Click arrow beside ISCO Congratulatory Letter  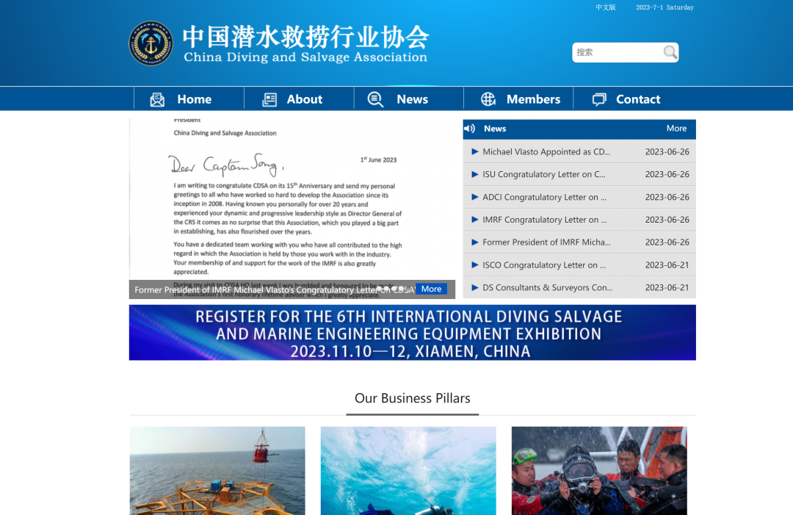tap(475, 264)
